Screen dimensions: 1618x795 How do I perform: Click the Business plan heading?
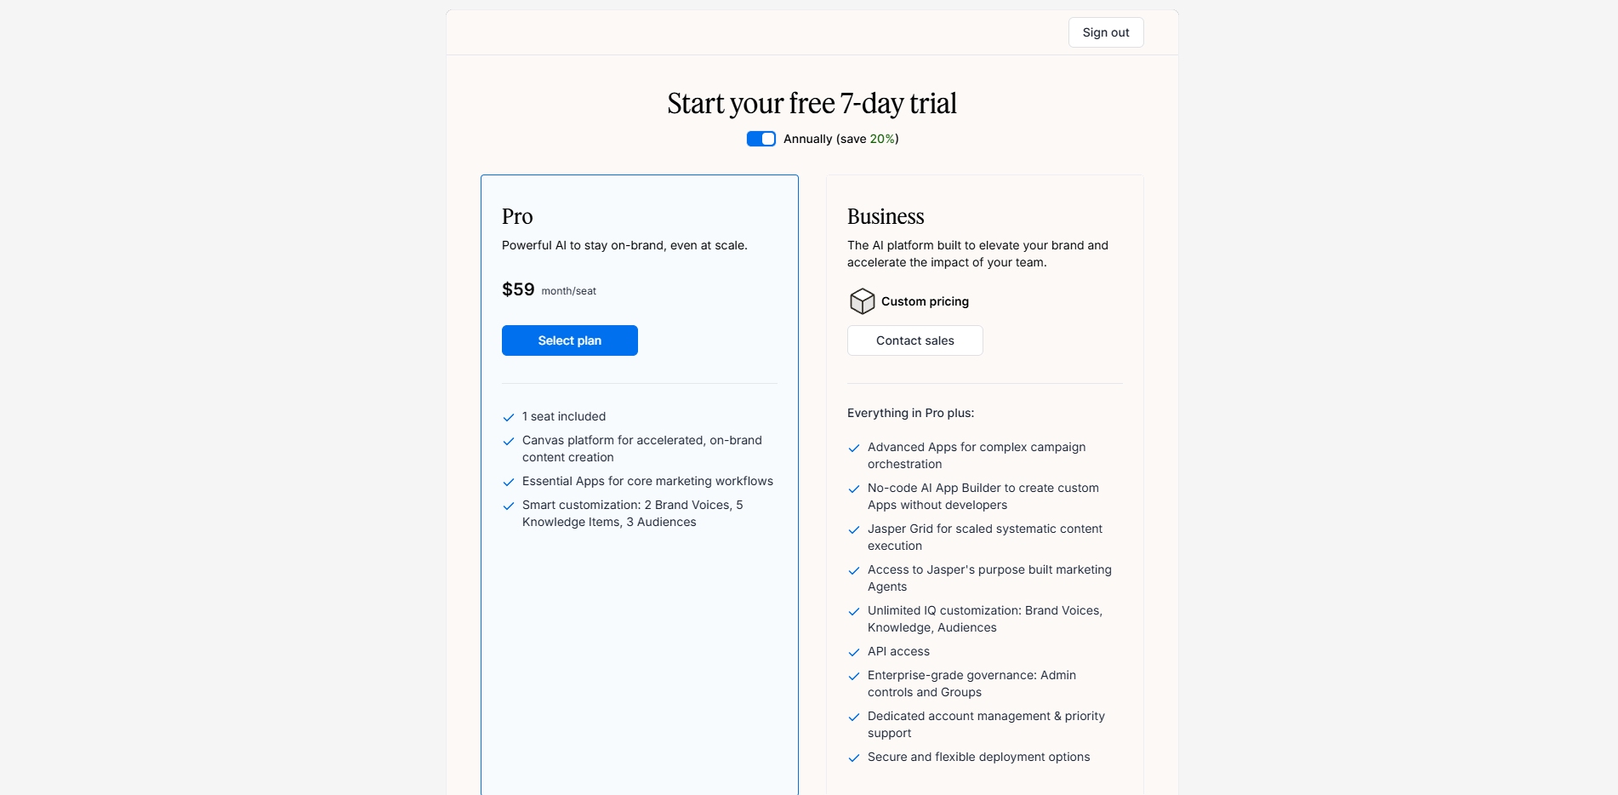point(886,216)
